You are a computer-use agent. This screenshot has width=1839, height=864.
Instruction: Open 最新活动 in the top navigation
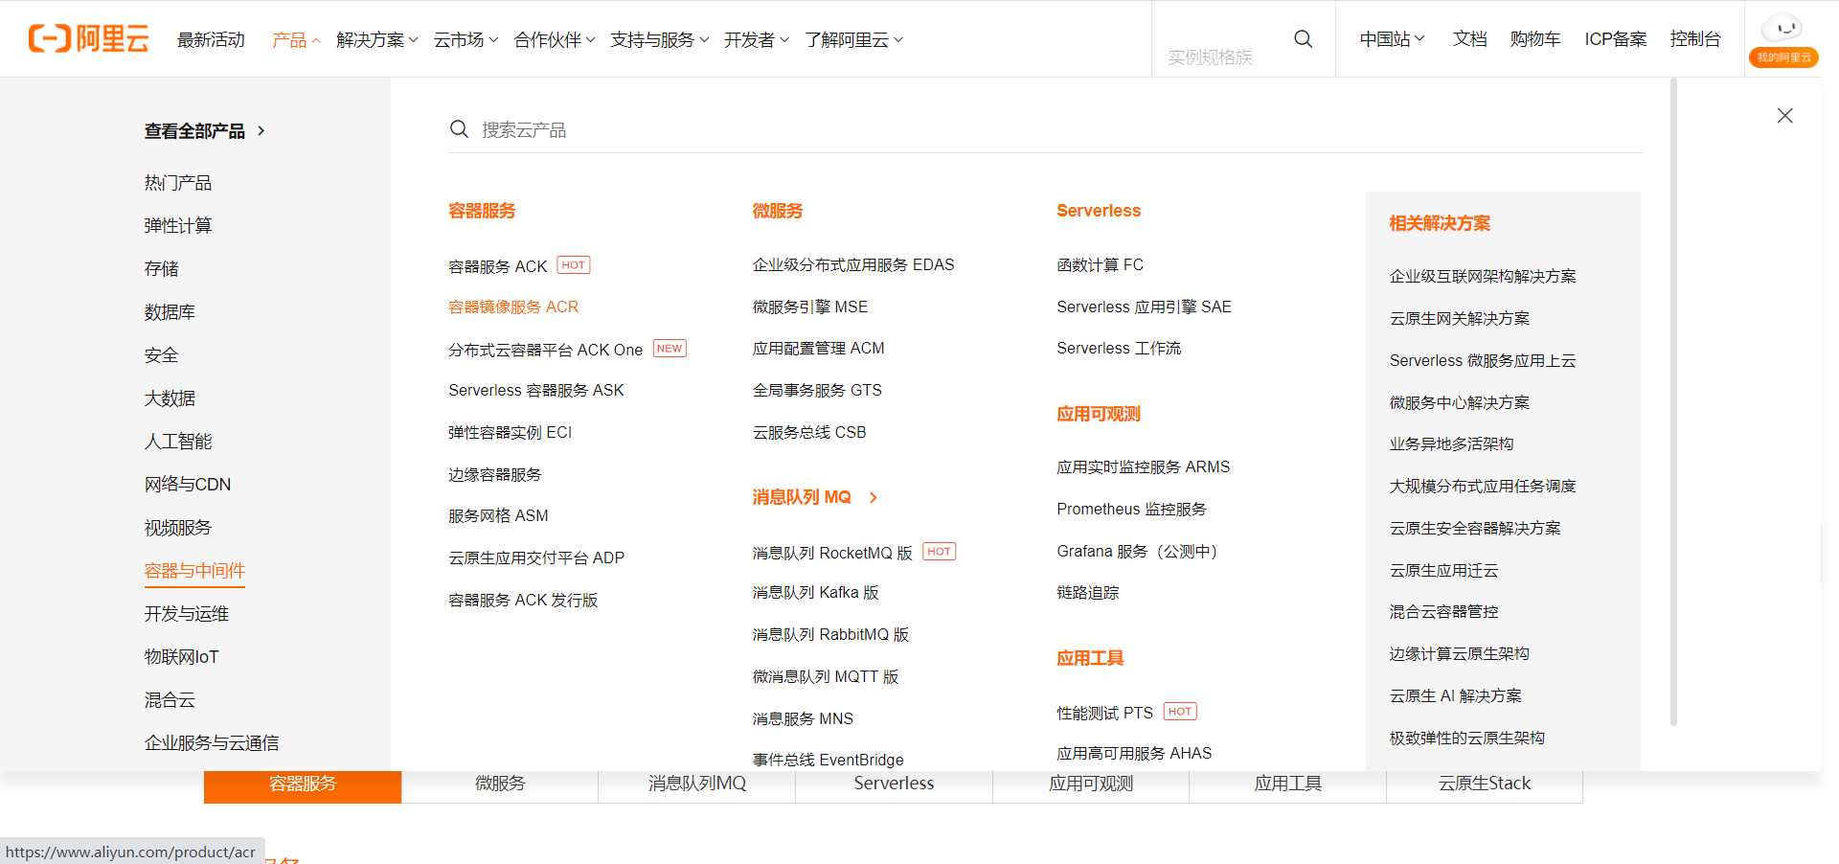(211, 39)
